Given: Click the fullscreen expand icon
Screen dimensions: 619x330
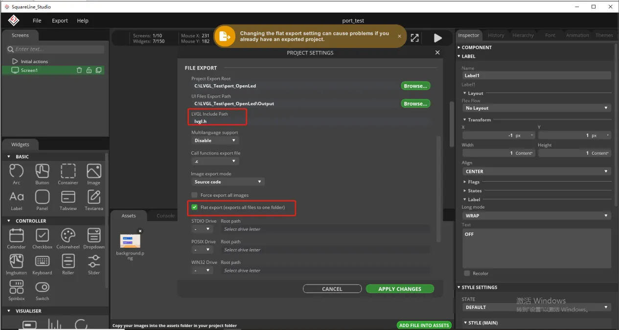Looking at the screenshot, I should pyautogui.click(x=414, y=38).
